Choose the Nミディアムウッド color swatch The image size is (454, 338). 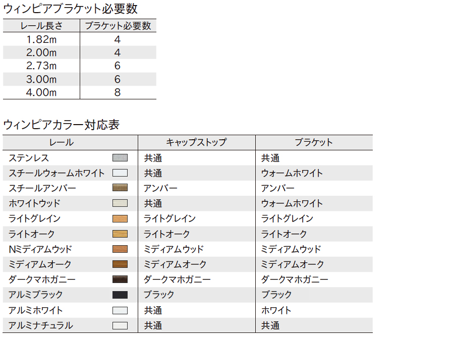coord(120,249)
